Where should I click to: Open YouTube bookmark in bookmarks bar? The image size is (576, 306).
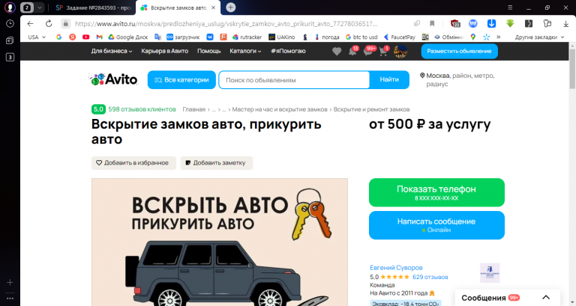click(85, 37)
